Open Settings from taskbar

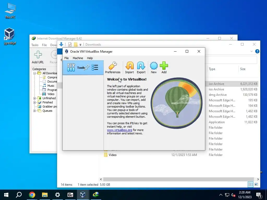coord(58,195)
